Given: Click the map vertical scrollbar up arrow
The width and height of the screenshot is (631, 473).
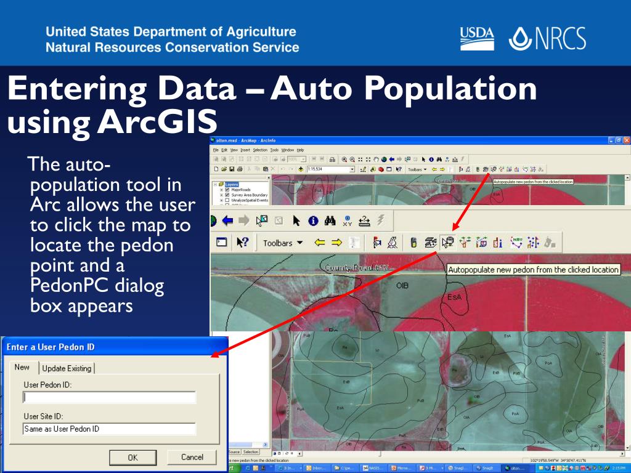Looking at the screenshot, I should (627, 177).
